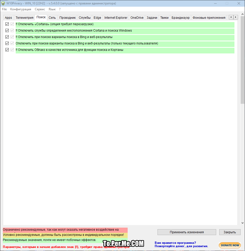
Task: Select Bing варианты поиска только текущего пользователя text
Action: click(x=87, y=43)
